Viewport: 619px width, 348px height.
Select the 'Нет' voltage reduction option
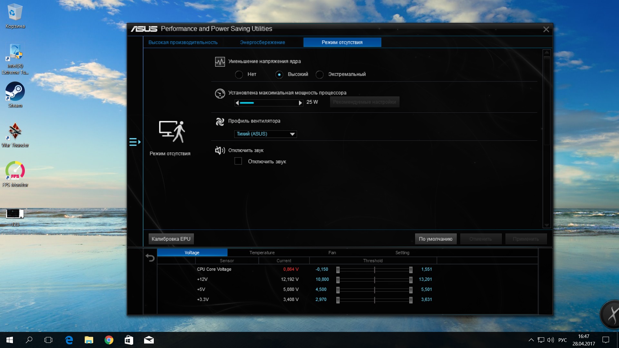pos(239,75)
